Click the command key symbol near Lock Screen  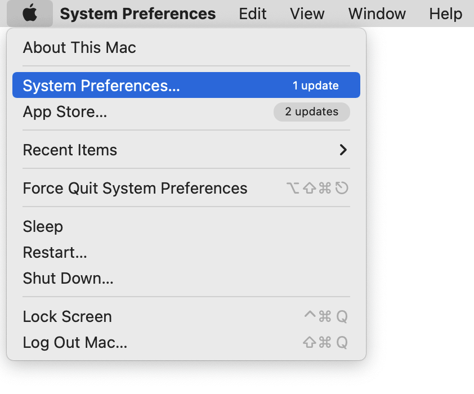click(325, 316)
